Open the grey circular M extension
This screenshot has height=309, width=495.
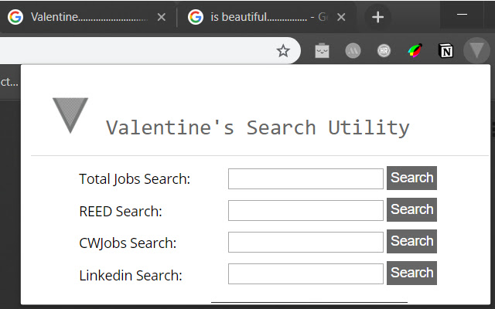(x=353, y=50)
